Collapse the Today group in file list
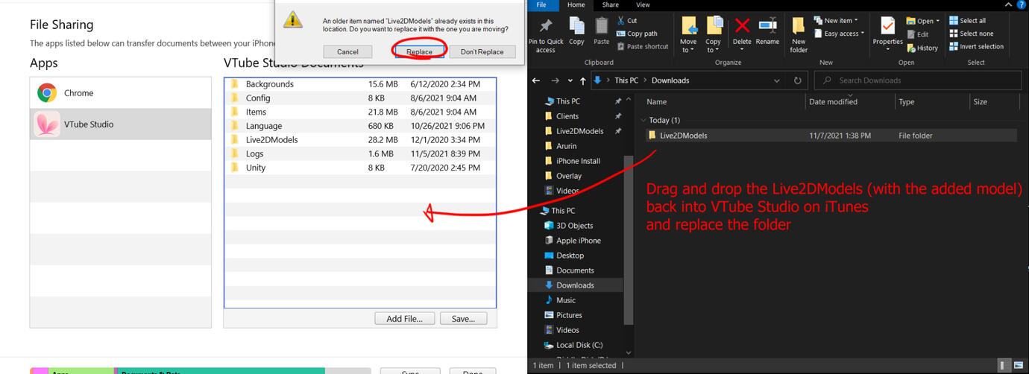Viewport: 1029px width, 374px height. [x=643, y=120]
